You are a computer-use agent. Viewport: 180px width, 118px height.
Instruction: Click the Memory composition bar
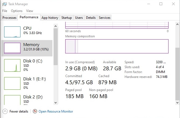point(117,46)
